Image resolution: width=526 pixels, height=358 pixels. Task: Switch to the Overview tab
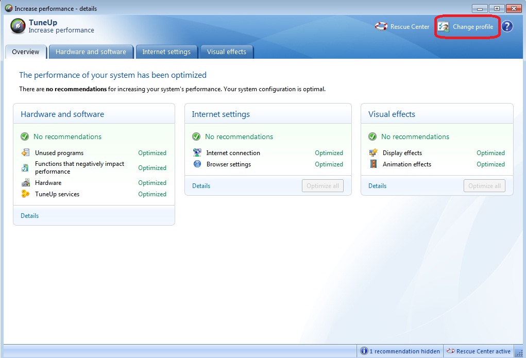[26, 52]
